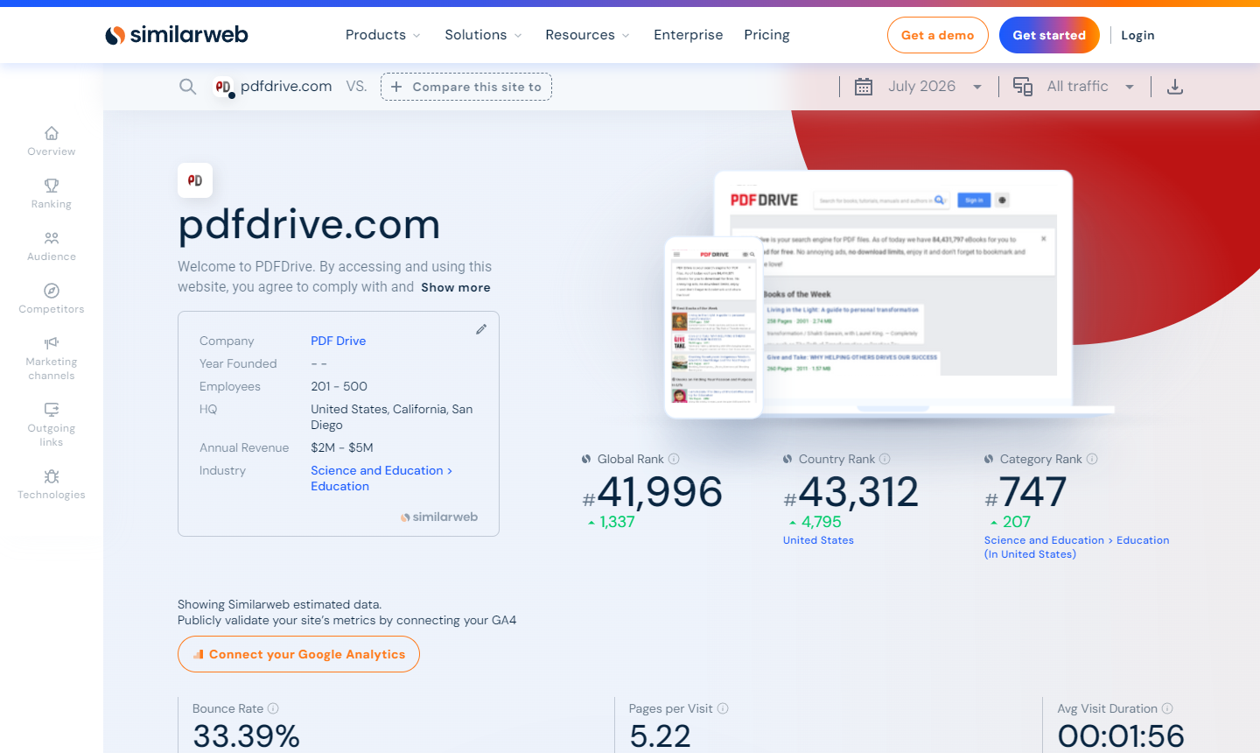The height and width of the screenshot is (753, 1260).
Task: Open Enterprise page
Action: pos(689,35)
